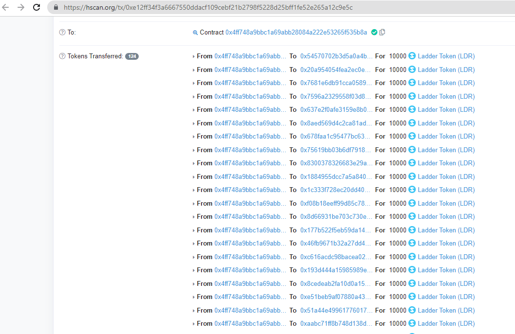Click the browser back arrow
Screen dimensions: 515x334
pyautogui.click(x=5, y=7)
